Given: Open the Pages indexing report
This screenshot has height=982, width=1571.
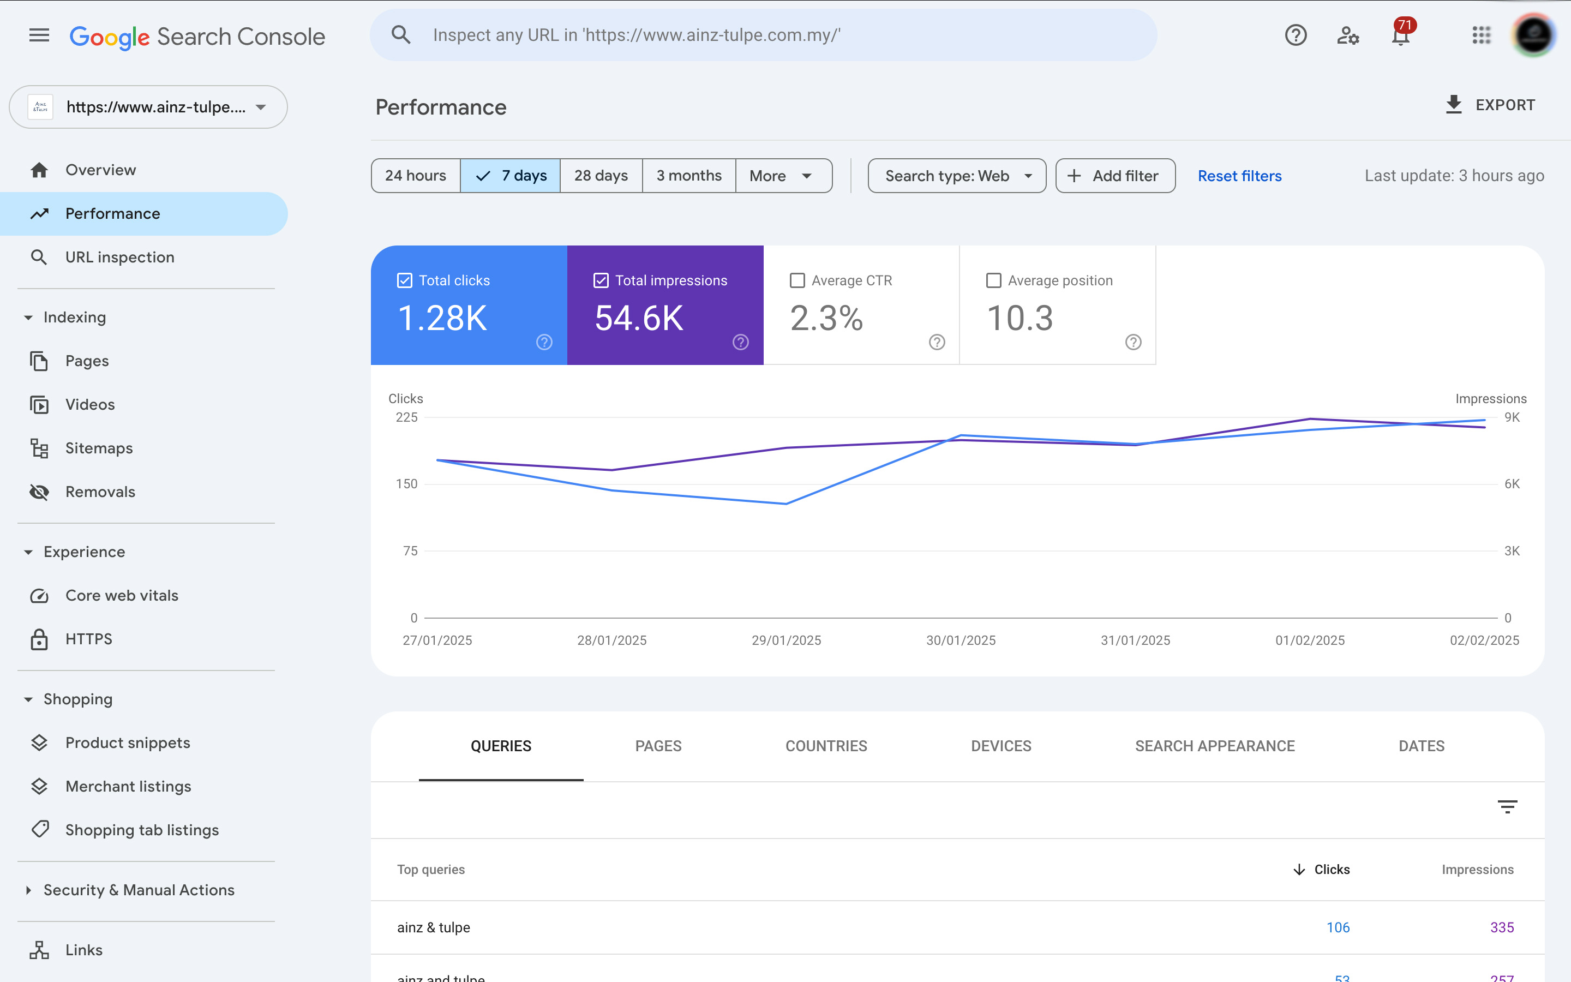Looking at the screenshot, I should point(87,361).
